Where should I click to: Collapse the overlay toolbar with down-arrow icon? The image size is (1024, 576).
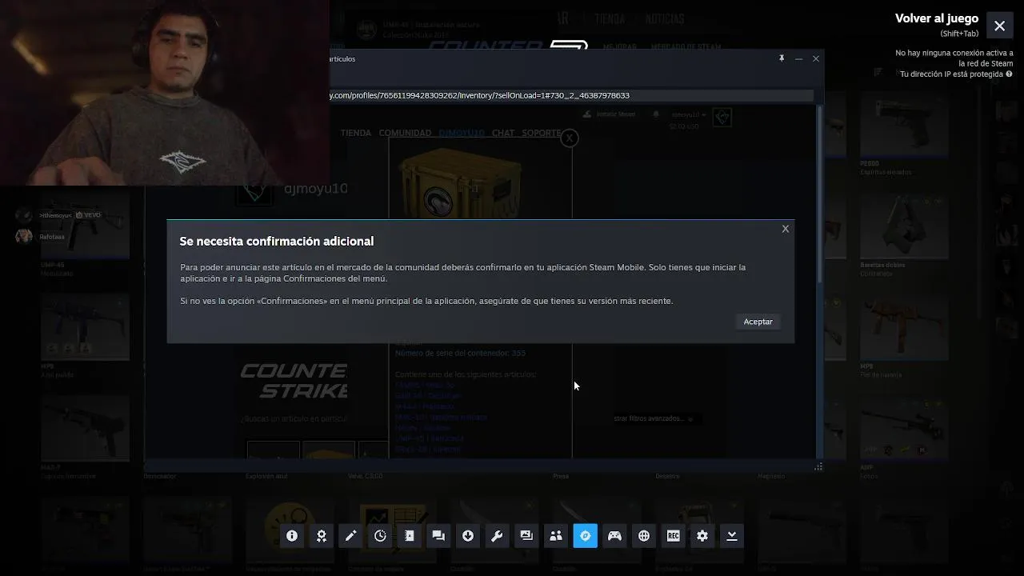tap(731, 536)
